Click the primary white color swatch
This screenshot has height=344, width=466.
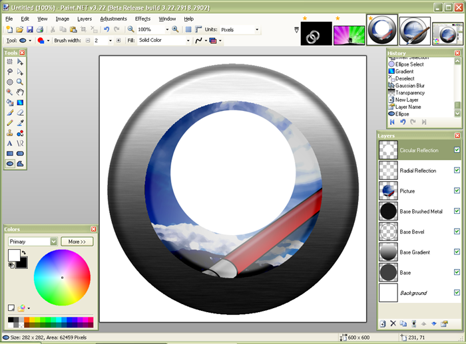pyautogui.click(x=14, y=255)
